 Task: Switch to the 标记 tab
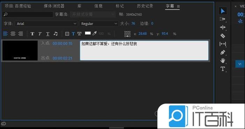coord(120,6)
